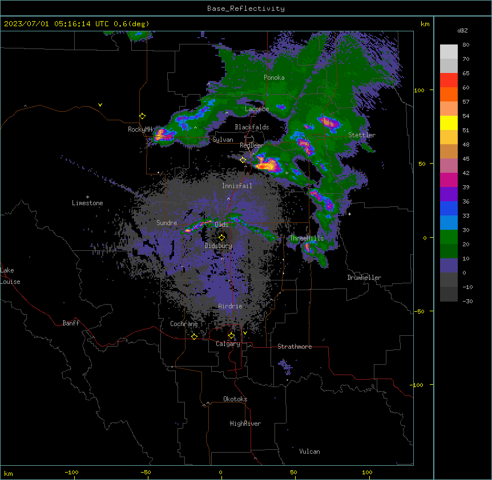This screenshot has width=492, height=480.
Task: Click the Banff label
Action: [x=71, y=323]
